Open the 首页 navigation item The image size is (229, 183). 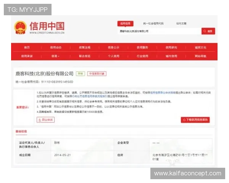click(x=27, y=47)
